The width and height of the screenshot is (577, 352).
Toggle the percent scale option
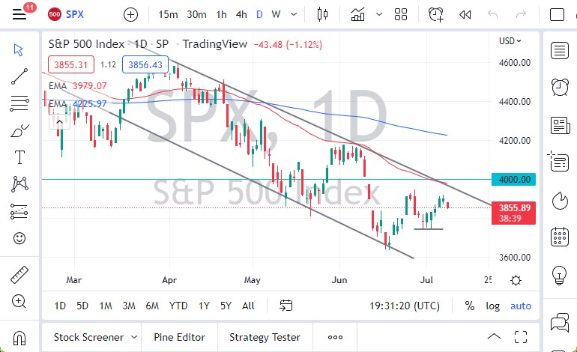coord(470,306)
